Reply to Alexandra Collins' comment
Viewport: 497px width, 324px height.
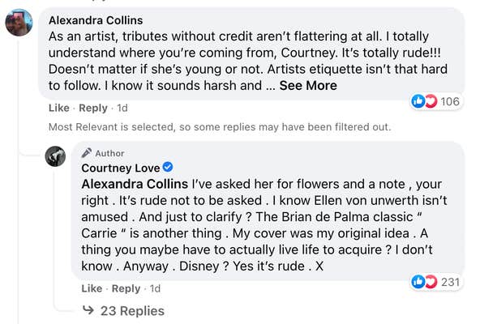93,108
